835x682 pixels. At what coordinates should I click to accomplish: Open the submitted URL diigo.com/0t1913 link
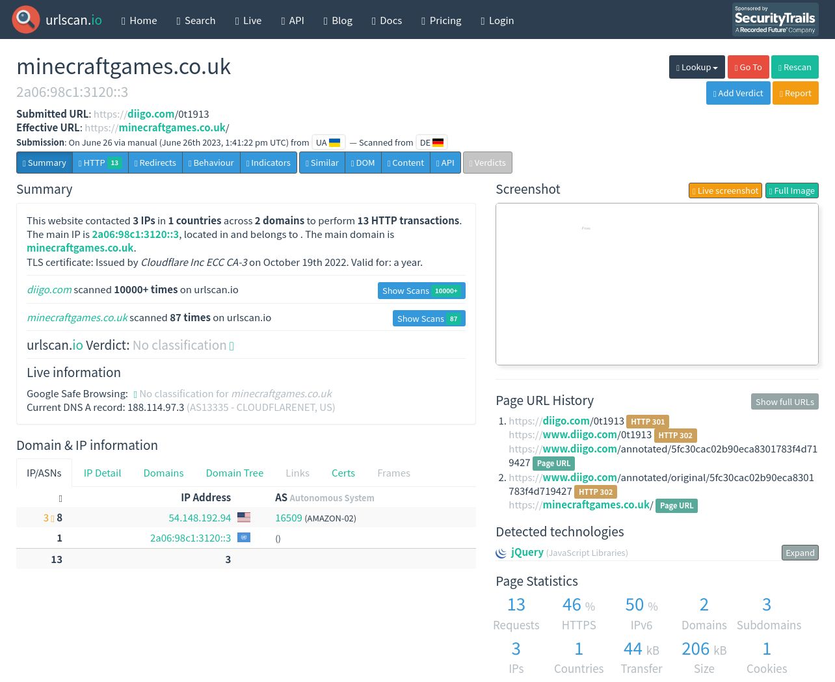click(152, 114)
